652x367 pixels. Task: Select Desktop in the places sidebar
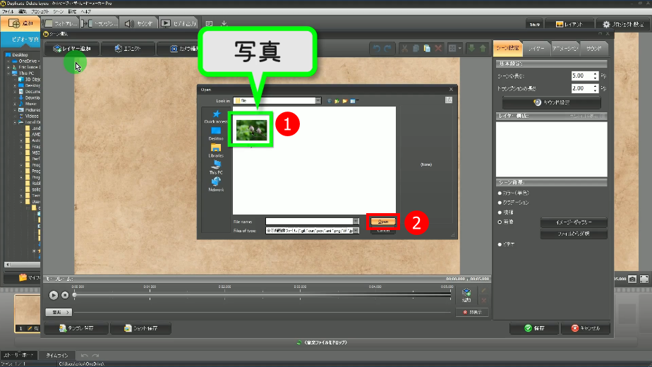click(x=215, y=133)
